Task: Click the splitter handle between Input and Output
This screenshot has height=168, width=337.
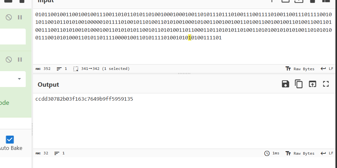Action: (x=185, y=73)
